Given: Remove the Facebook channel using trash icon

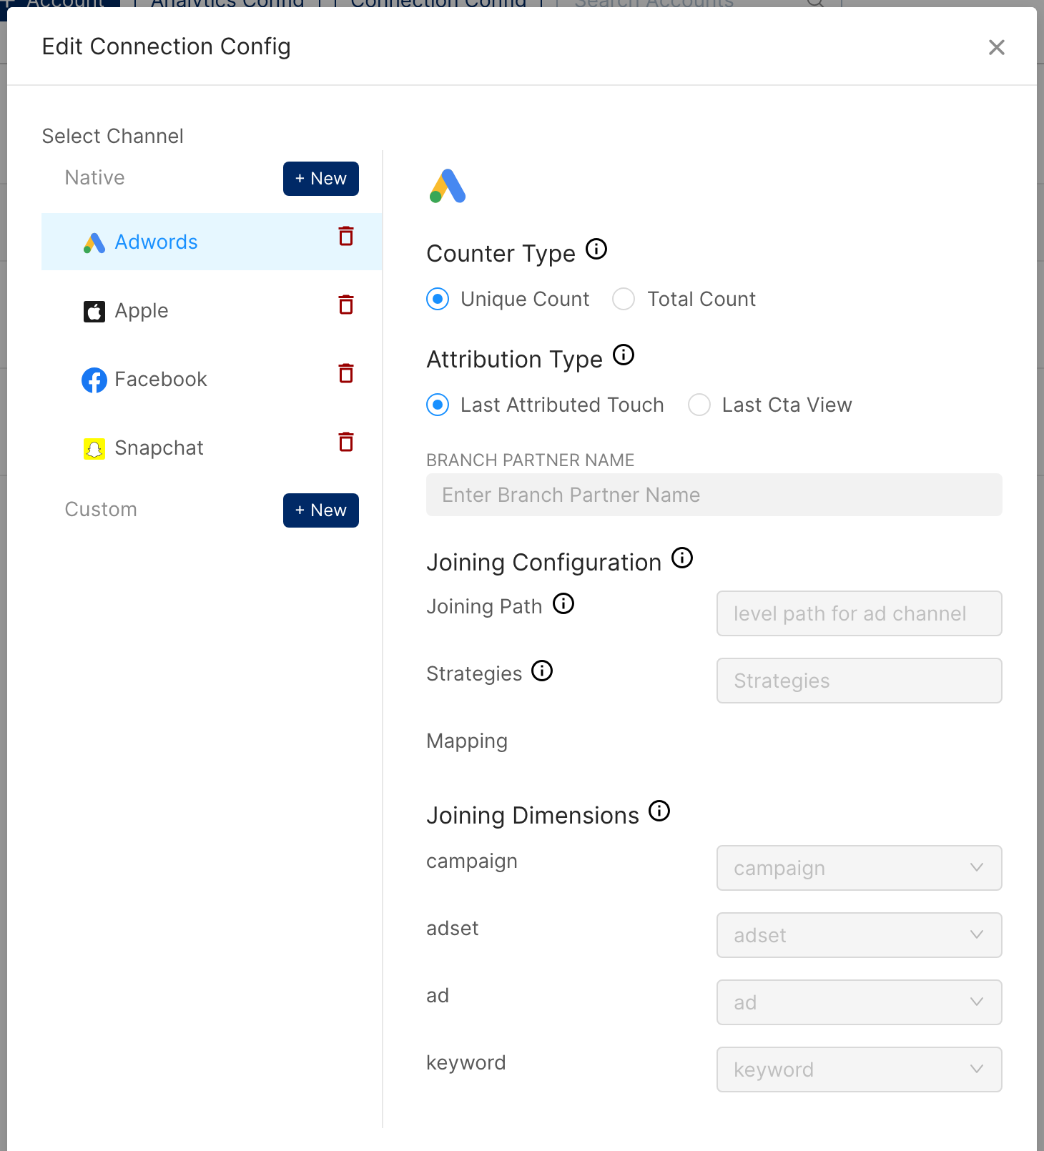Looking at the screenshot, I should (x=346, y=373).
